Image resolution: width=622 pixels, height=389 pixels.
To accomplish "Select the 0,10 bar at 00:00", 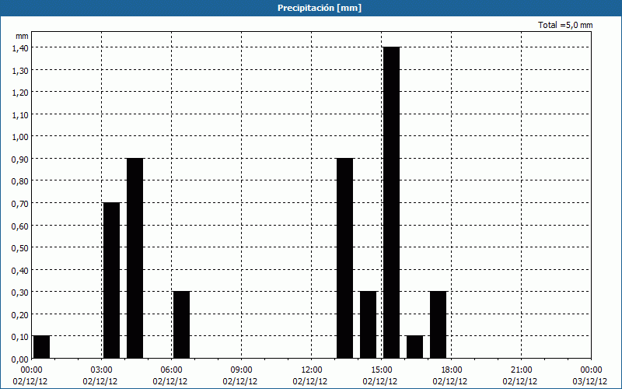I will [42, 347].
